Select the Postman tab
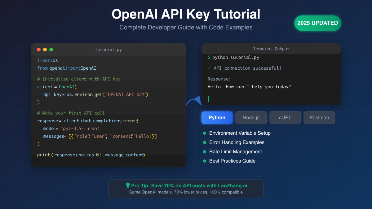372x209 pixels. (x=319, y=117)
